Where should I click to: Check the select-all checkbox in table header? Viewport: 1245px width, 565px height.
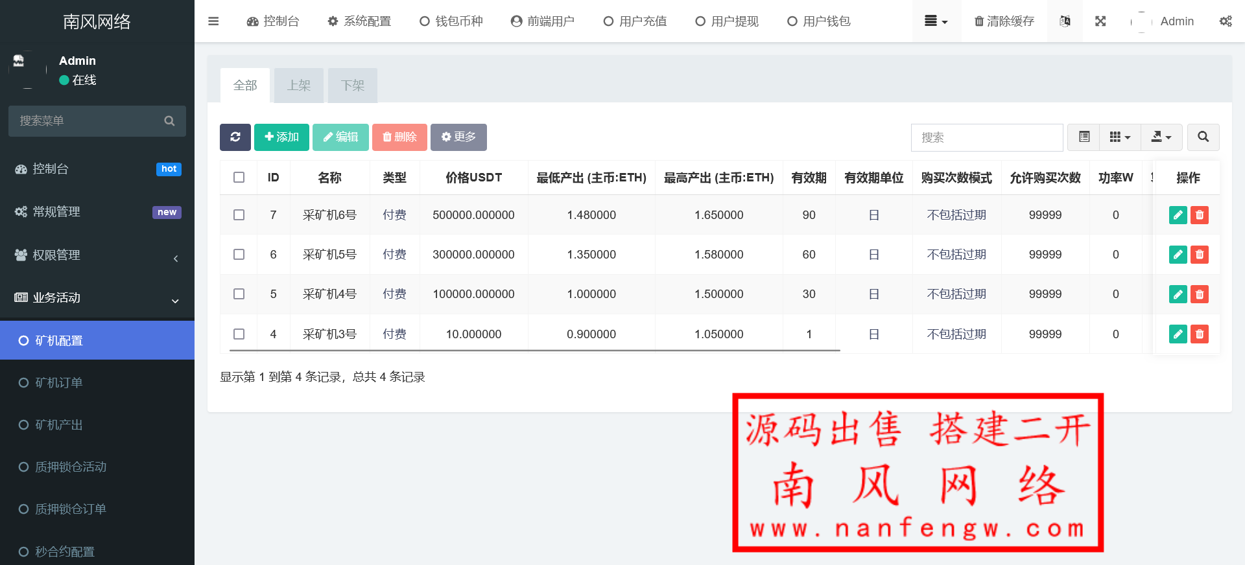point(239,178)
